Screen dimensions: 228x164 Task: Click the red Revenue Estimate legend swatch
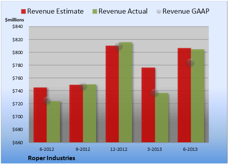click(x=23, y=12)
